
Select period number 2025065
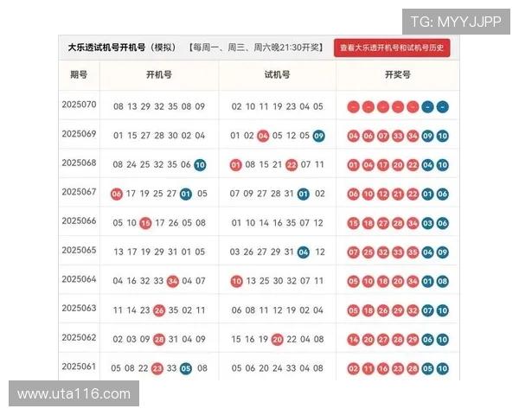(x=79, y=250)
